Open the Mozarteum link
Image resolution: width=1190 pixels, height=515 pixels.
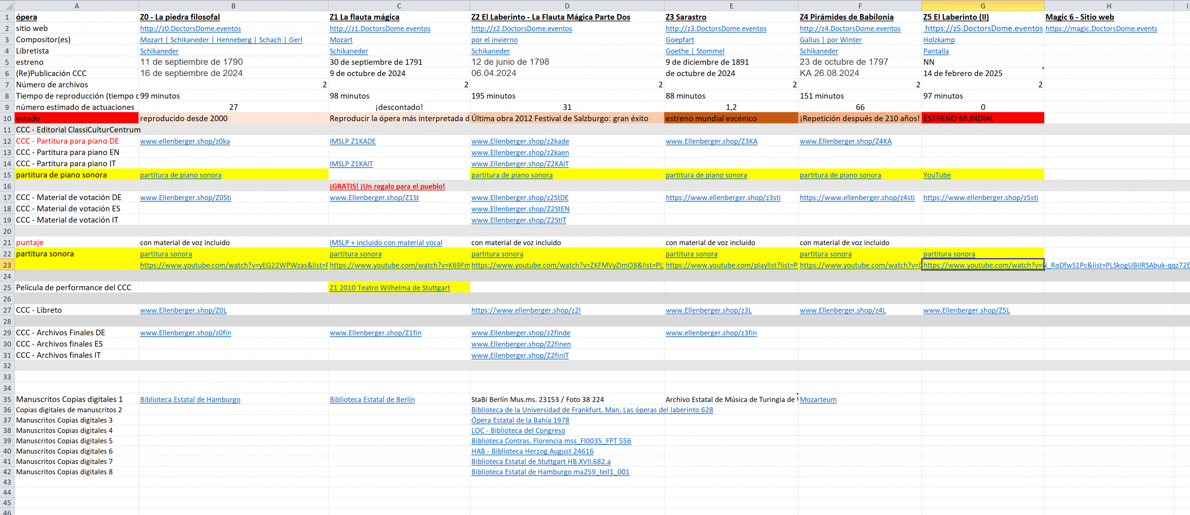[x=818, y=400]
